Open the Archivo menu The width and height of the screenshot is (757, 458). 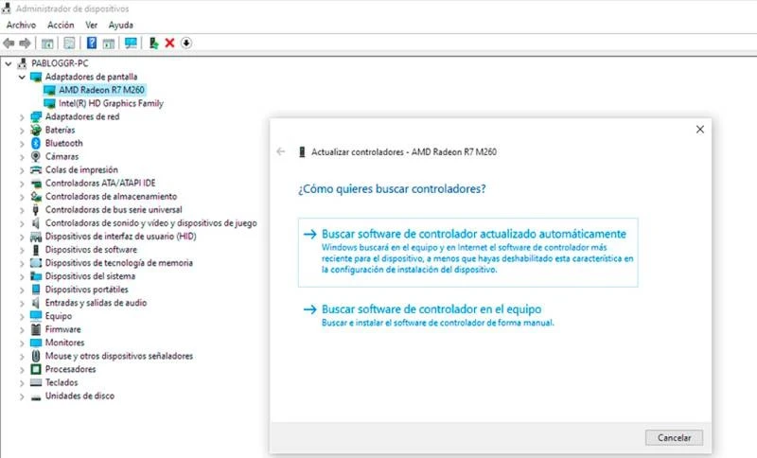21,25
